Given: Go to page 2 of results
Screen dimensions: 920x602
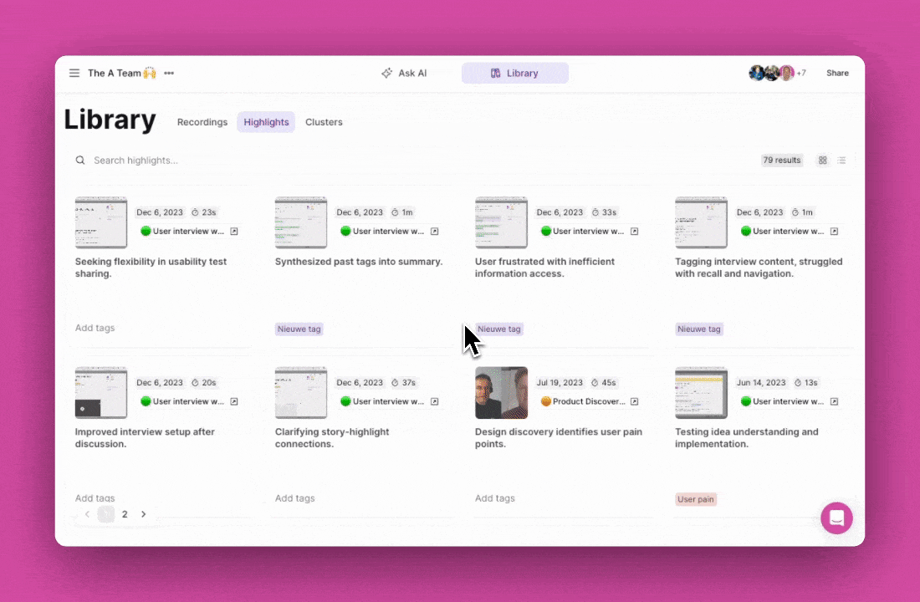Looking at the screenshot, I should 125,514.
